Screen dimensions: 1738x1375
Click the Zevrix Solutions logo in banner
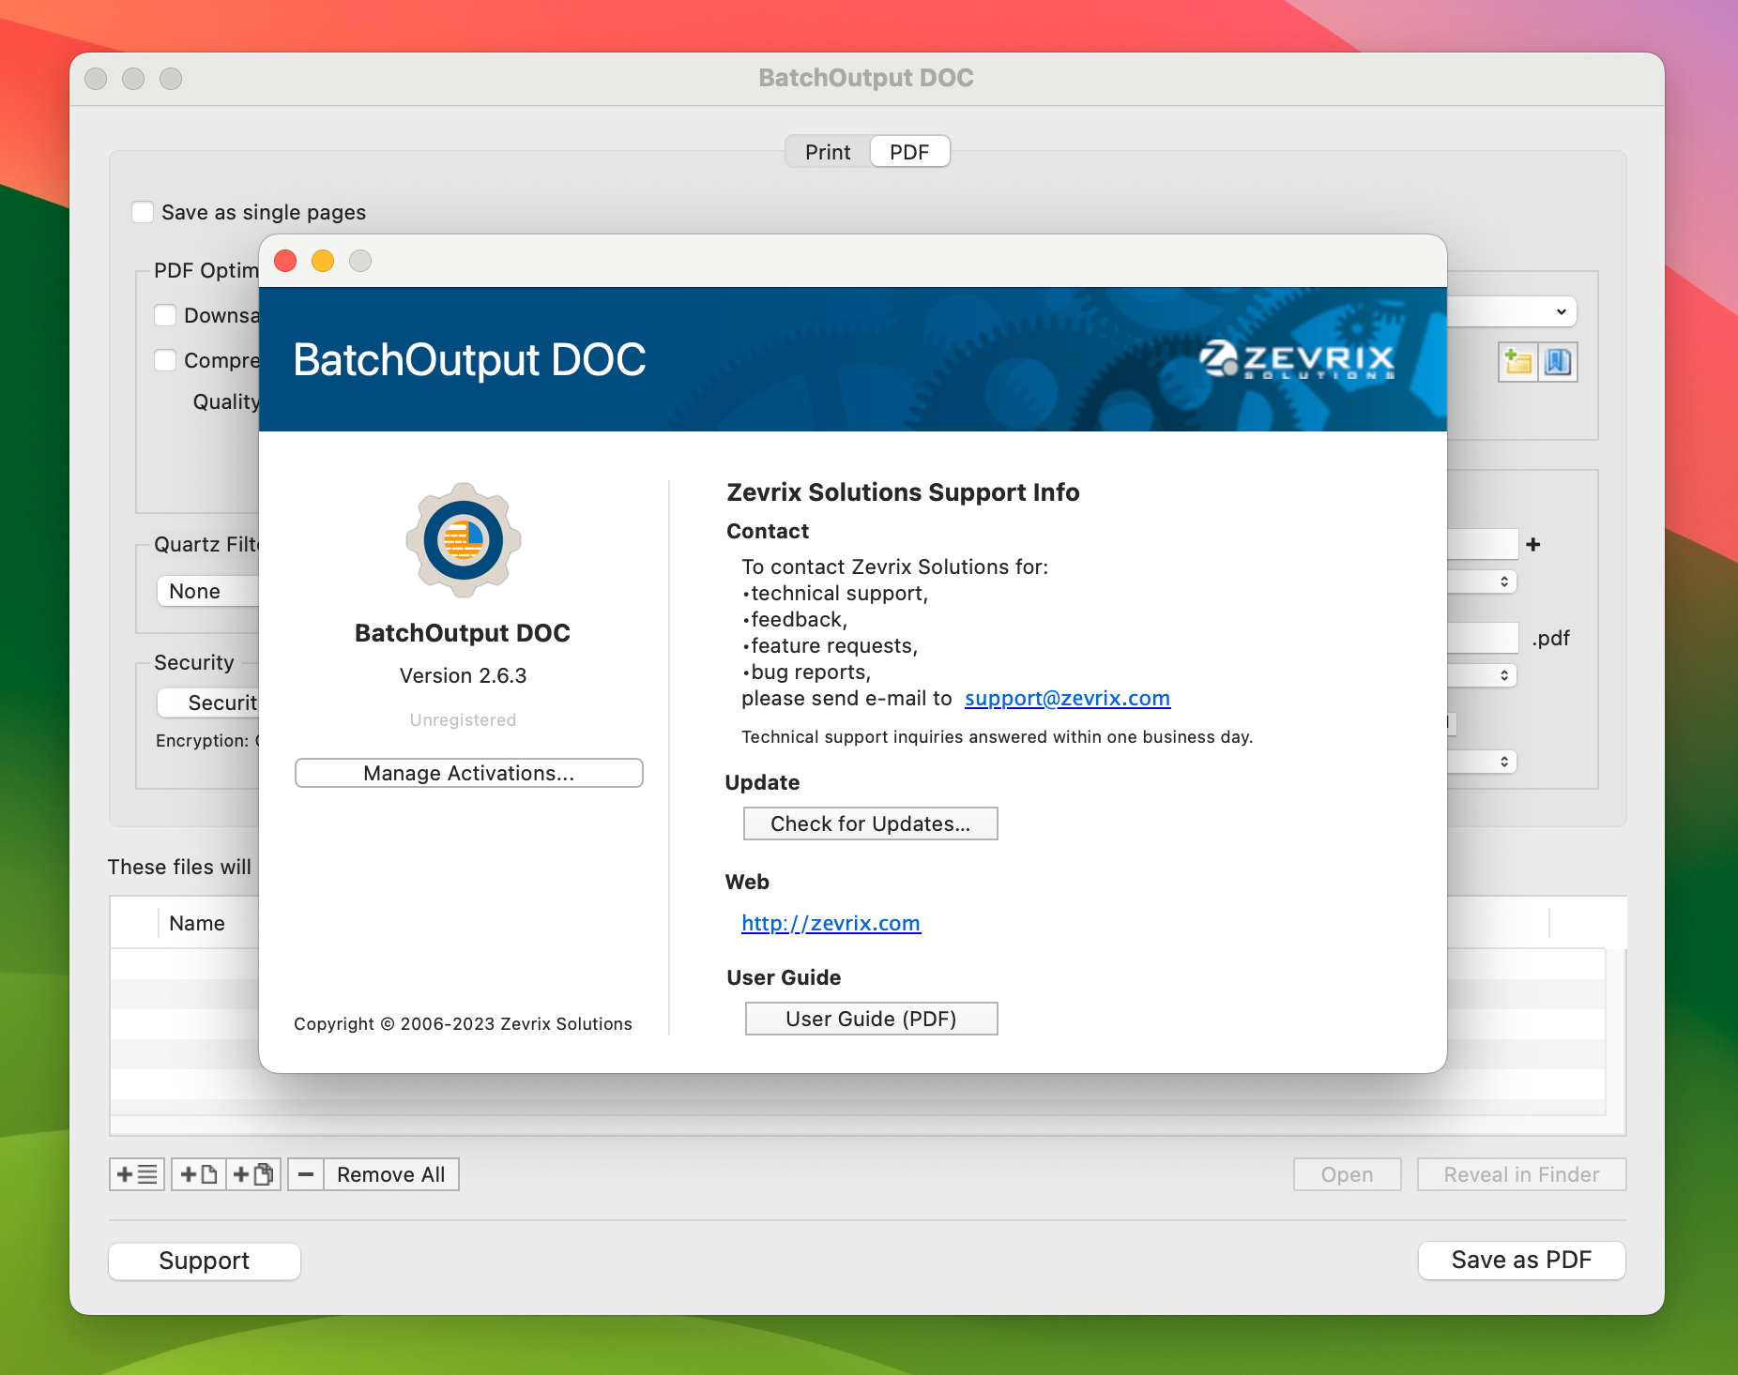[x=1297, y=361]
